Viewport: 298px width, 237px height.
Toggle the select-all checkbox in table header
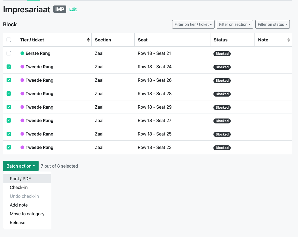(9, 40)
